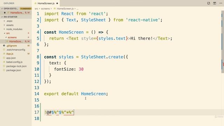Image resolution: width=224 pixels, height=126 pixels.
Task: Open .watchmanconfig file in explorer
Action: pyautogui.click(x=16, y=50)
